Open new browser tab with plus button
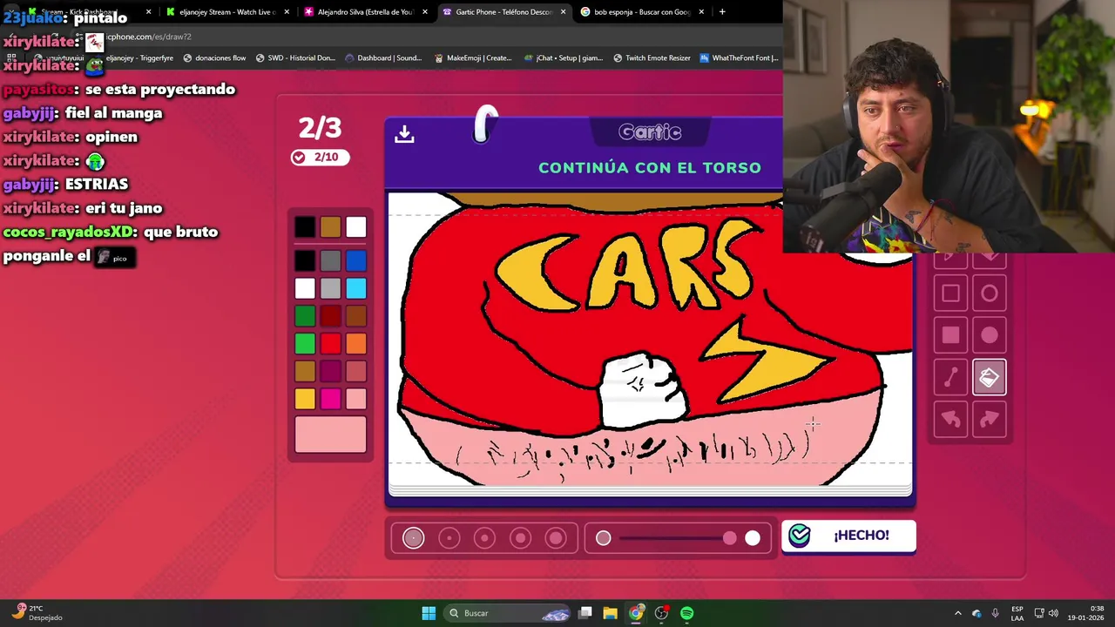This screenshot has width=1115, height=627. (x=722, y=12)
